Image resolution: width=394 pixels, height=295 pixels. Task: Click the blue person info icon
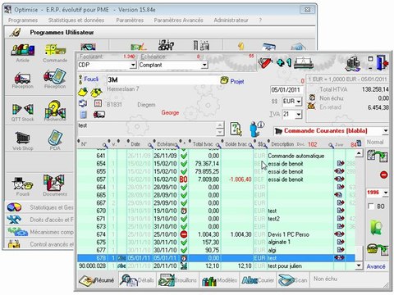[256, 129]
